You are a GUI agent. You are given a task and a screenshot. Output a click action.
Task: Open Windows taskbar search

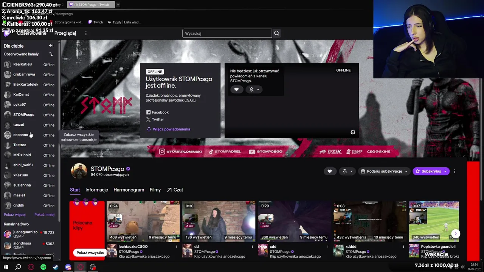click(18, 267)
